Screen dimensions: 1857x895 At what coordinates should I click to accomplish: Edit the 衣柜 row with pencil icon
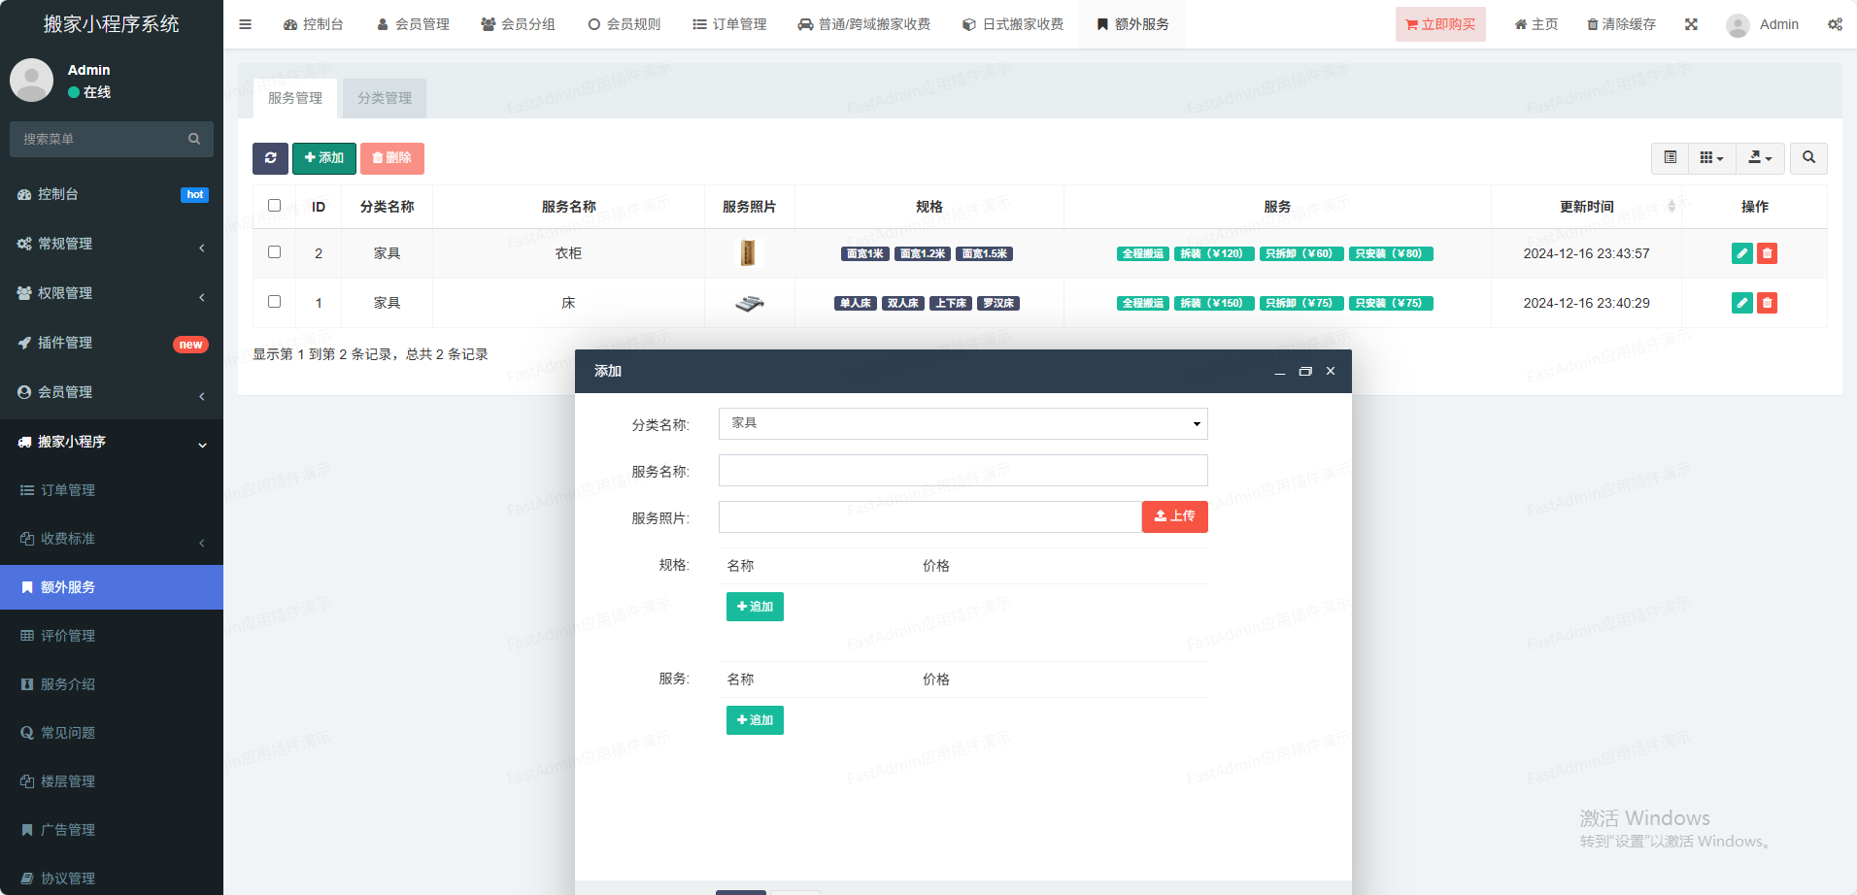(x=1741, y=253)
